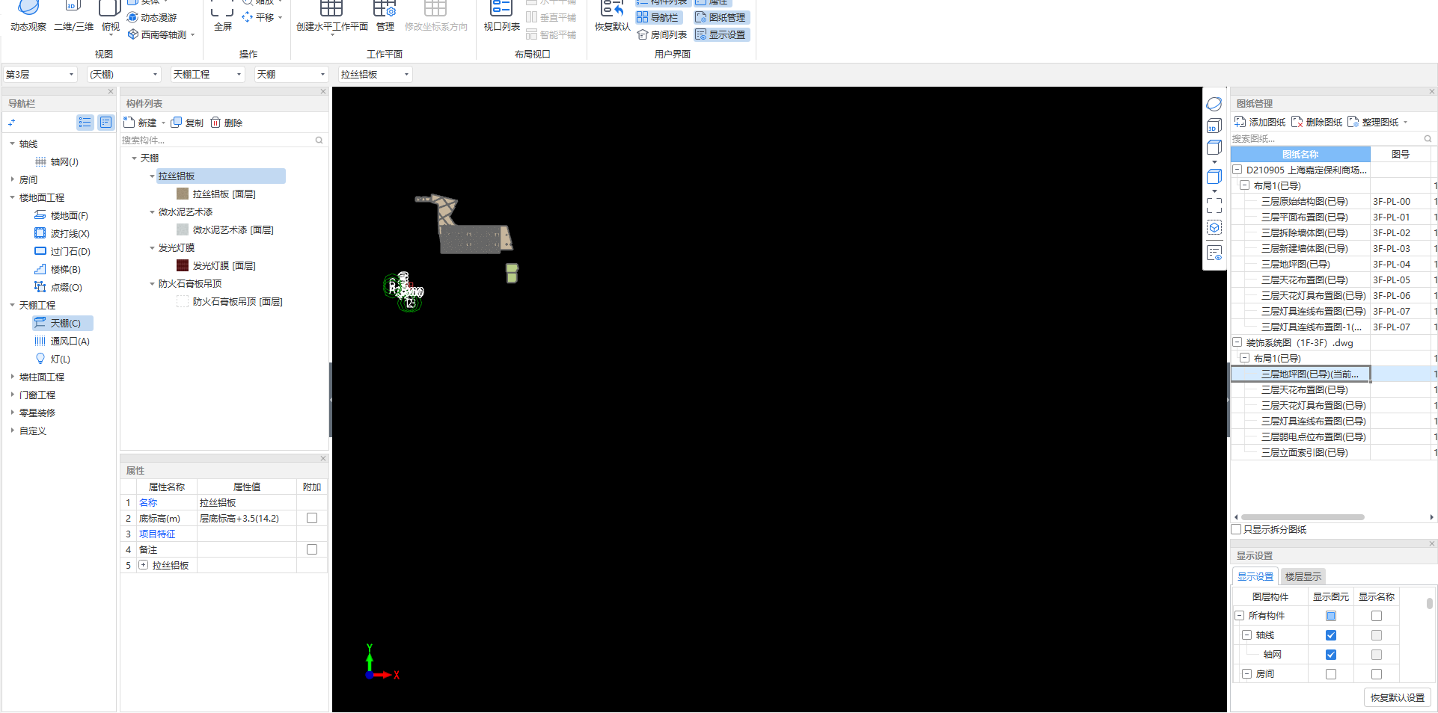Click 整理图纸 organize drawings
The image size is (1438, 713).
click(x=1374, y=122)
